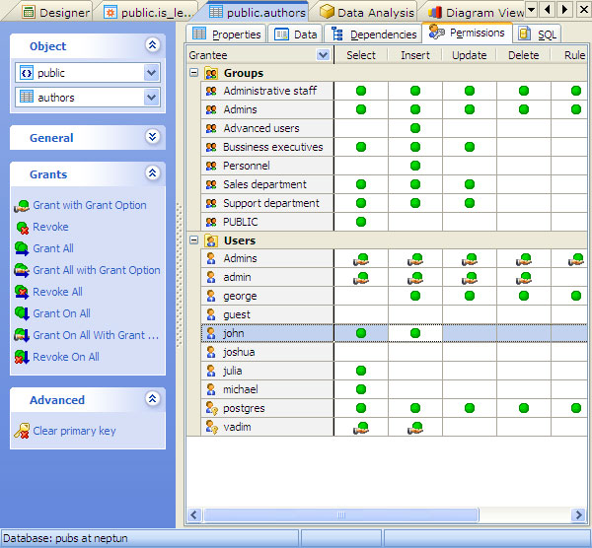Click the postgres user icon

tap(210, 408)
